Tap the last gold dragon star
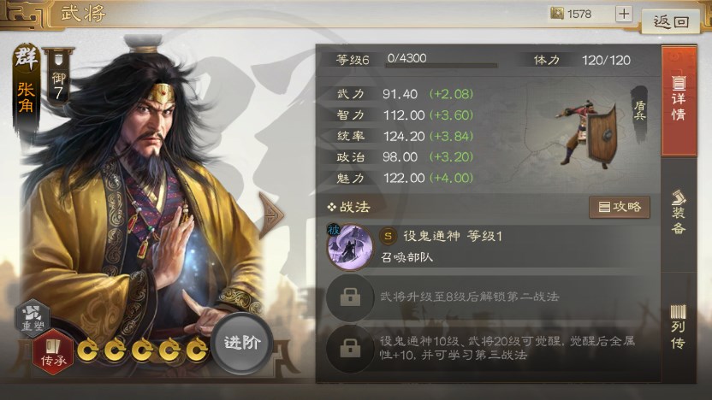 [x=197, y=350]
